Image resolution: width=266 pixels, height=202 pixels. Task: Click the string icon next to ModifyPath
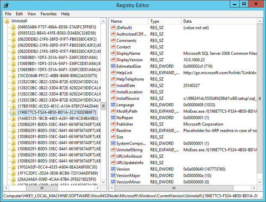tap(113, 111)
